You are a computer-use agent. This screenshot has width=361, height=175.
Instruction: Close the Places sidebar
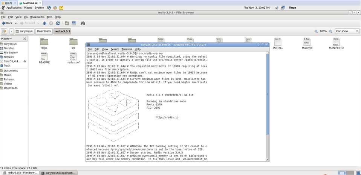click(24, 39)
